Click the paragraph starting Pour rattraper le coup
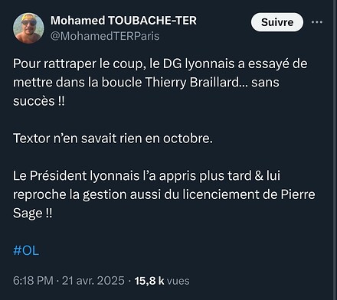This screenshot has width=337, height=300. click(x=160, y=82)
